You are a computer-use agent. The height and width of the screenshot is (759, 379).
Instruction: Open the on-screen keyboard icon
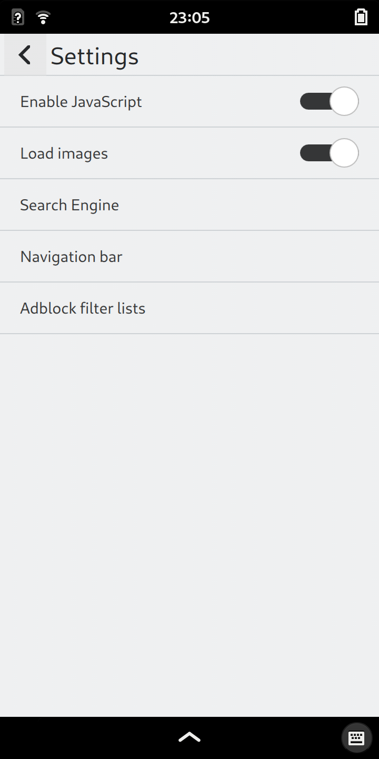pyautogui.click(x=356, y=737)
